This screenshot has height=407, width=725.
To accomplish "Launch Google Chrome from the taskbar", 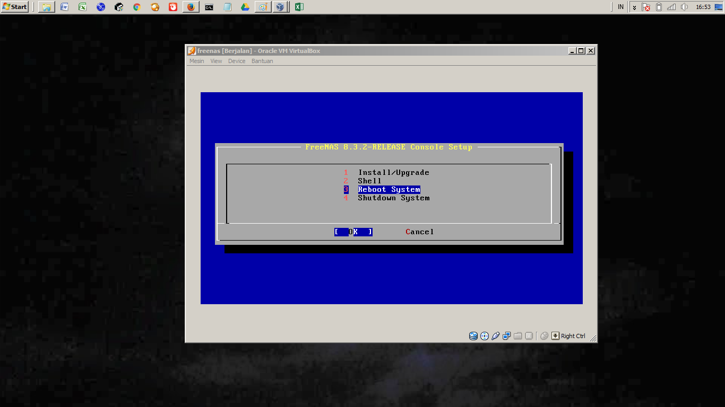I will (137, 7).
